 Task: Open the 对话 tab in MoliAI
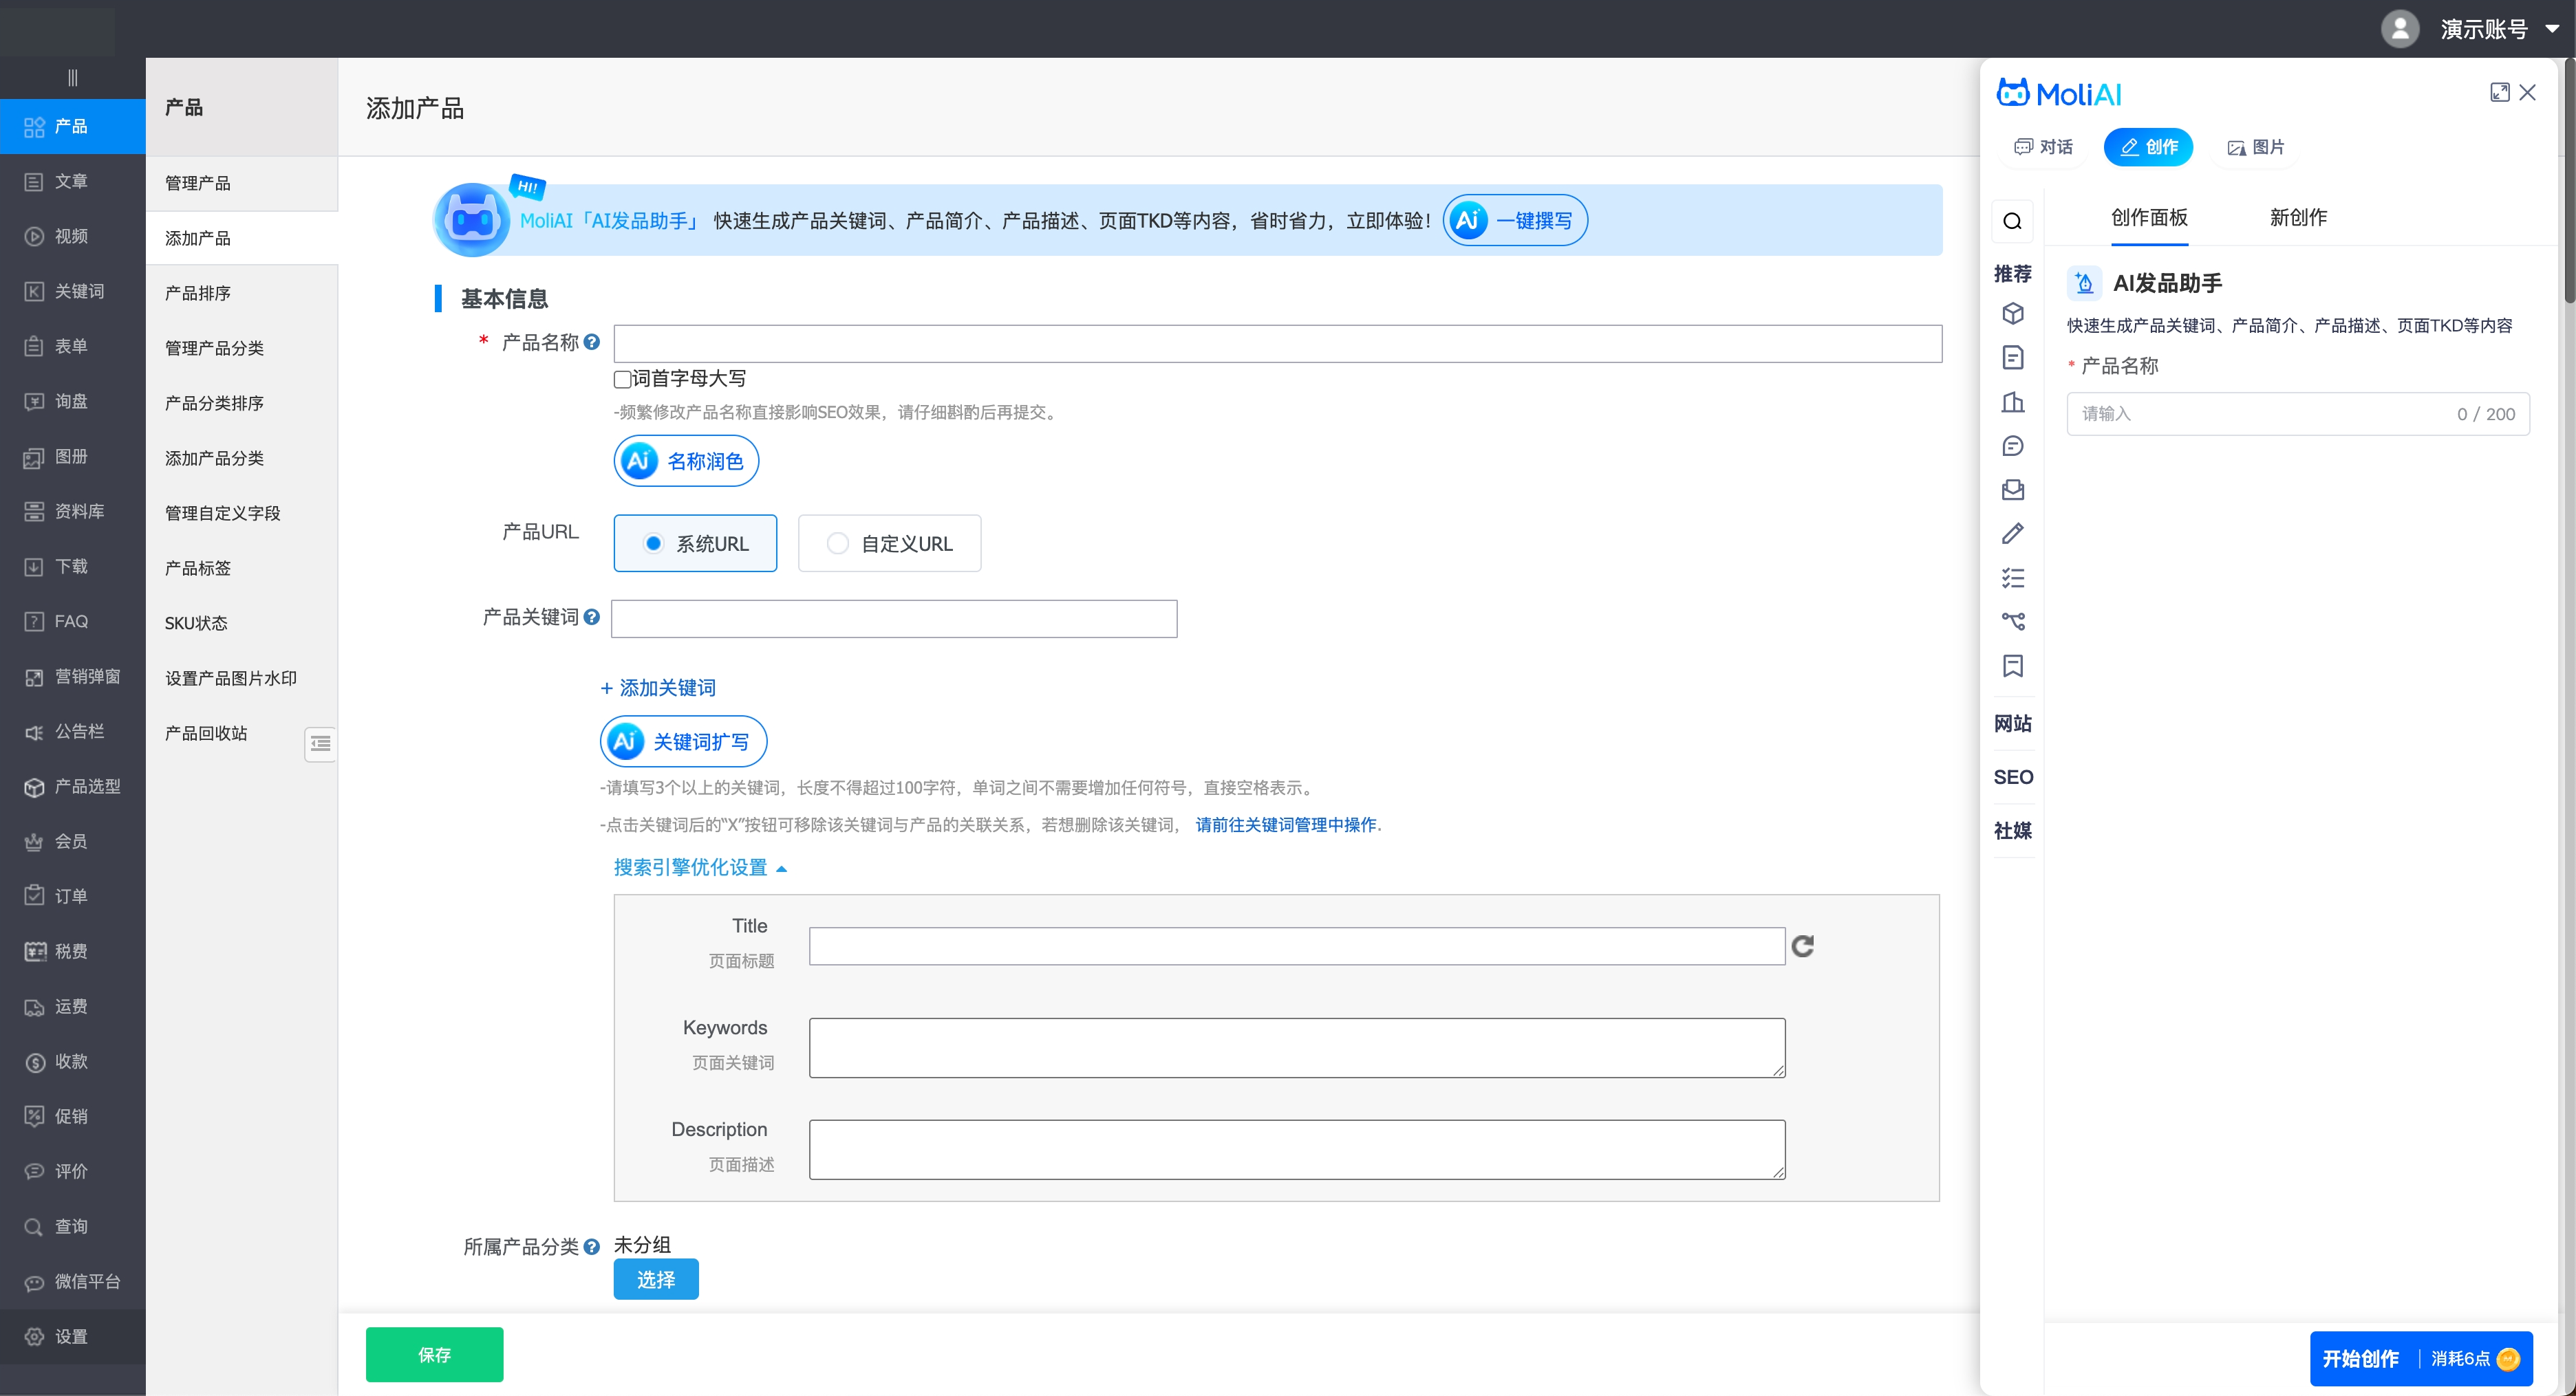[2043, 147]
